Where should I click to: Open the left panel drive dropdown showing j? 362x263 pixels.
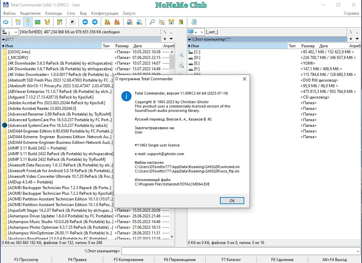10,32
